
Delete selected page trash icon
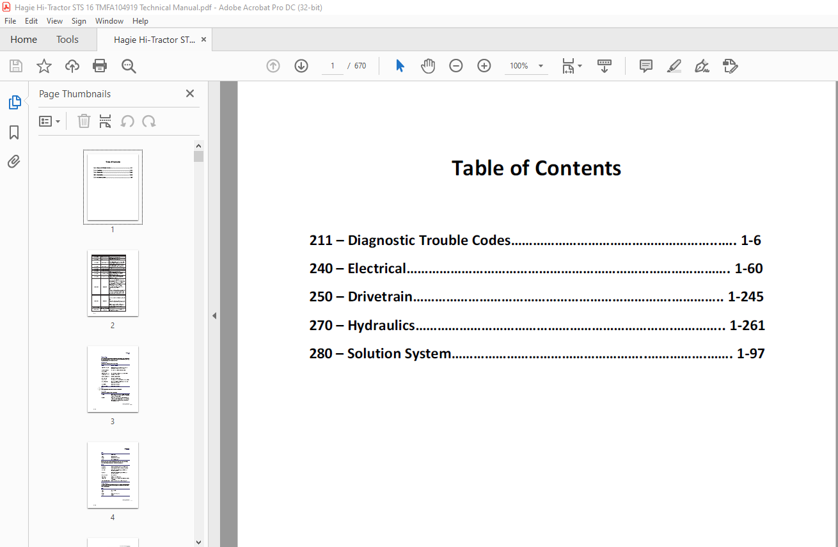pyautogui.click(x=84, y=121)
